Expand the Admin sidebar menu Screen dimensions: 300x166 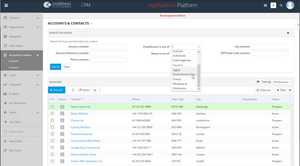tap(37, 113)
